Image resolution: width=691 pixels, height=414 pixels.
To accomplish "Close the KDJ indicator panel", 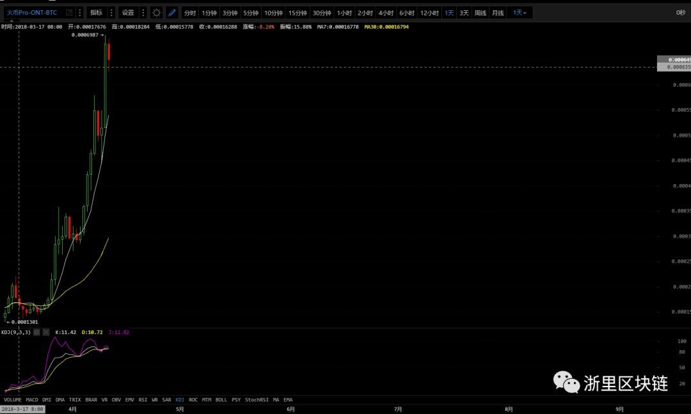I will coord(45,332).
